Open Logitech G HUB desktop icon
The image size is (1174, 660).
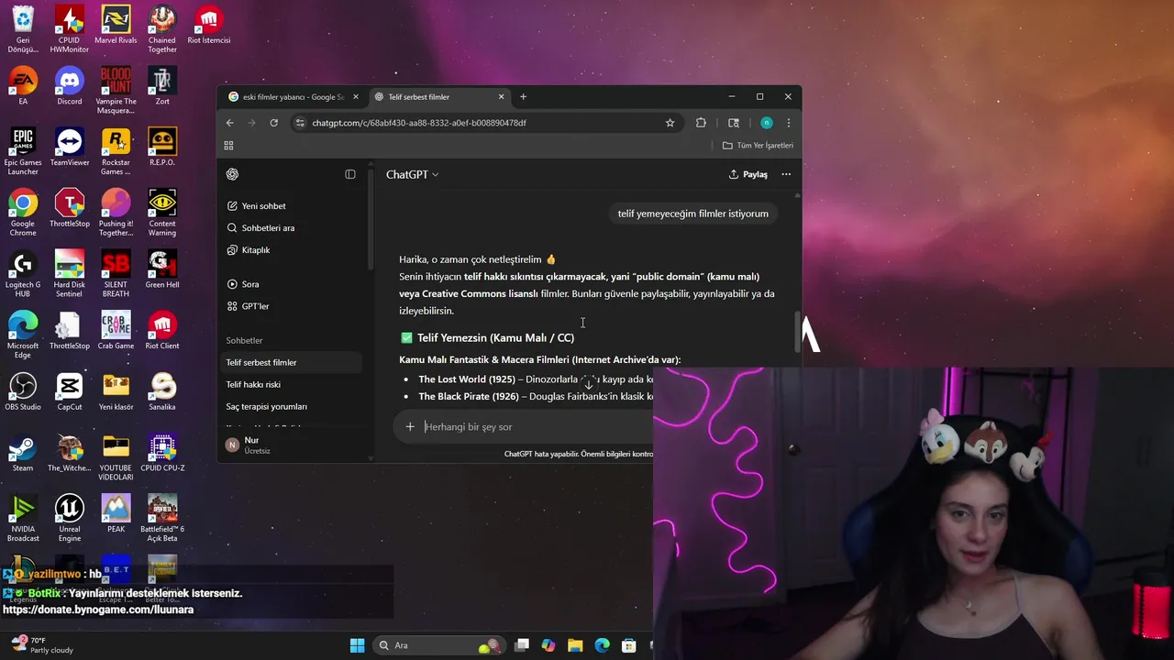coord(23,273)
